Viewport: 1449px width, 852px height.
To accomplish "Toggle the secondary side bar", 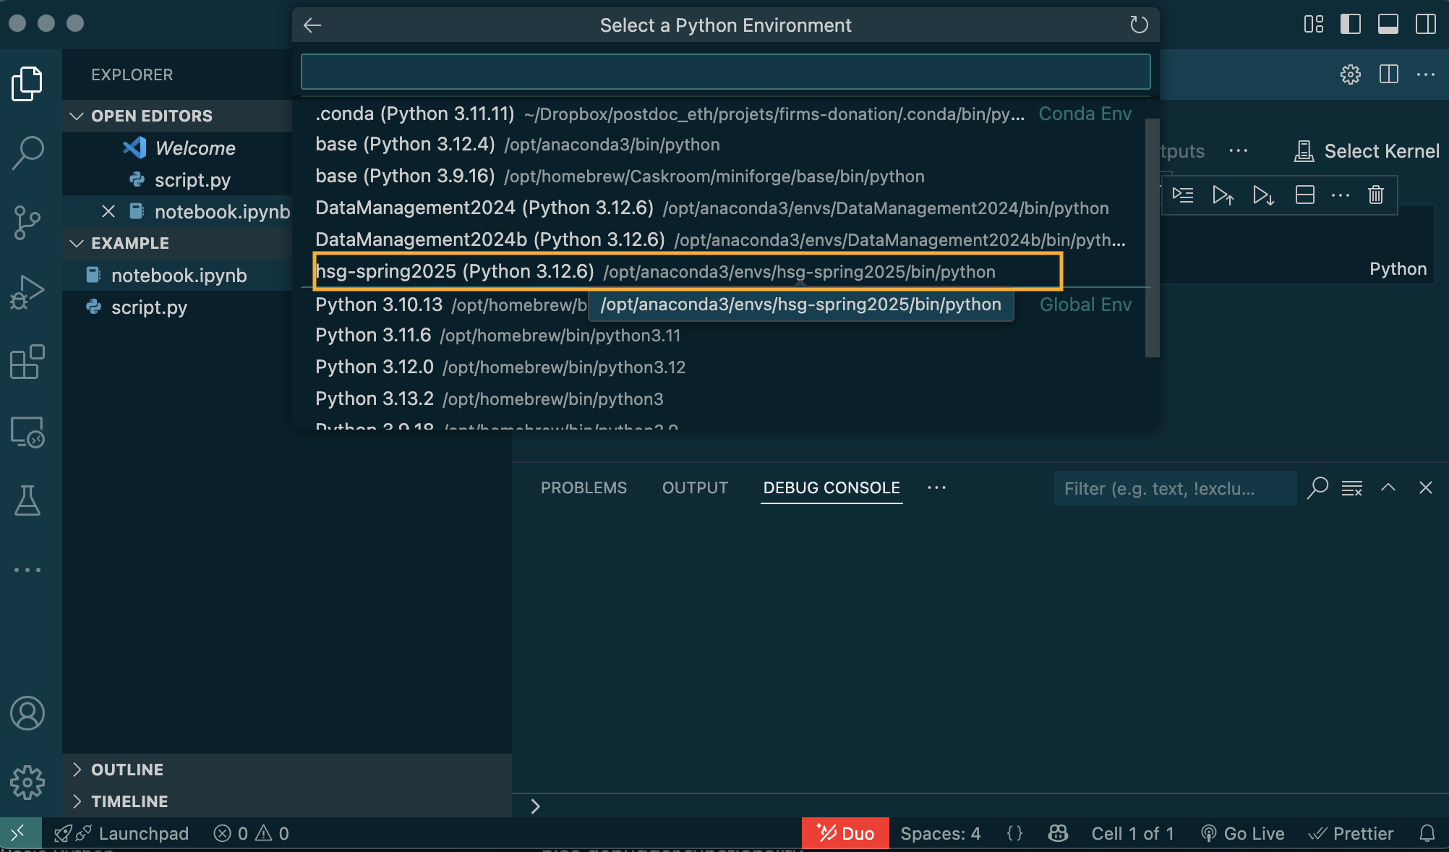I will click(x=1425, y=24).
